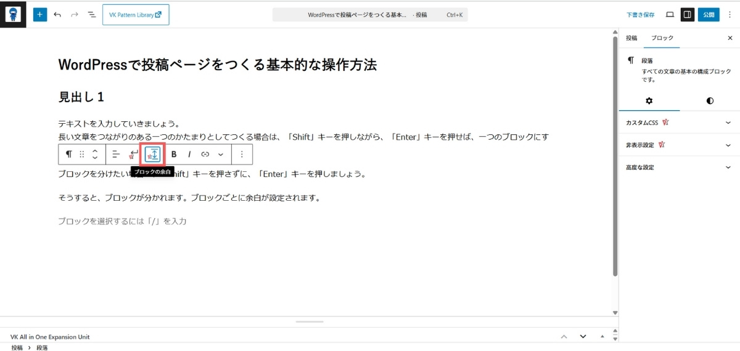Click the 公開 publish button
Screen dimensions: 740x351
pyautogui.click(x=709, y=15)
